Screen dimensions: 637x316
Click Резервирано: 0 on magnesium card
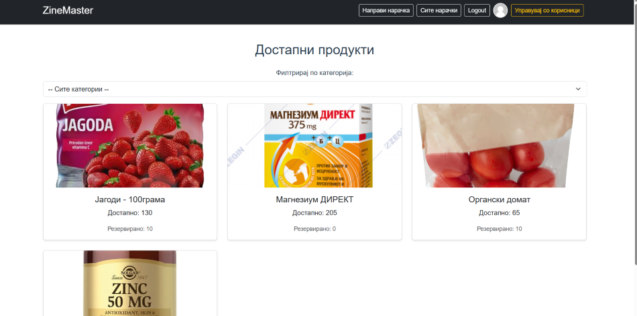click(314, 229)
